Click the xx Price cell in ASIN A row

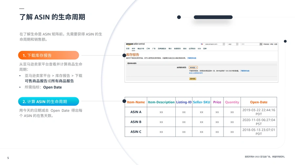pyautogui.click(x=217, y=112)
